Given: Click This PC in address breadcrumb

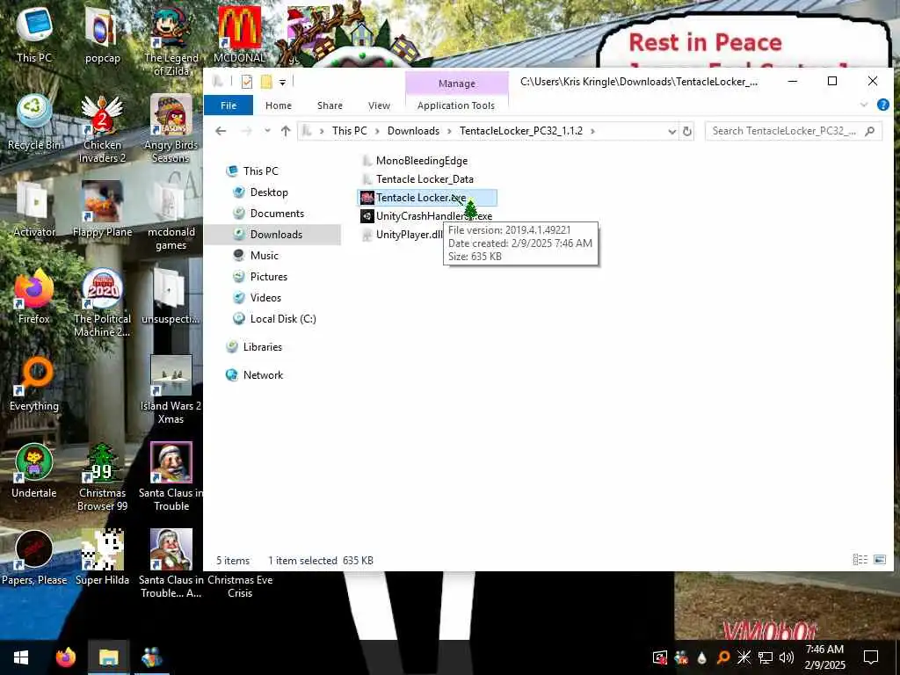Looking at the screenshot, I should [349, 131].
